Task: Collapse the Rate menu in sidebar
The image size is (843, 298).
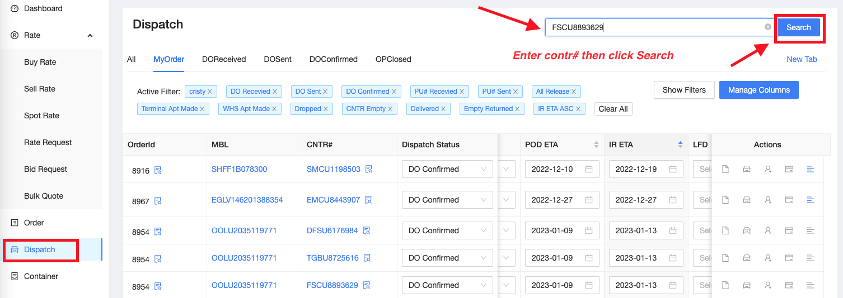Action: [90, 36]
